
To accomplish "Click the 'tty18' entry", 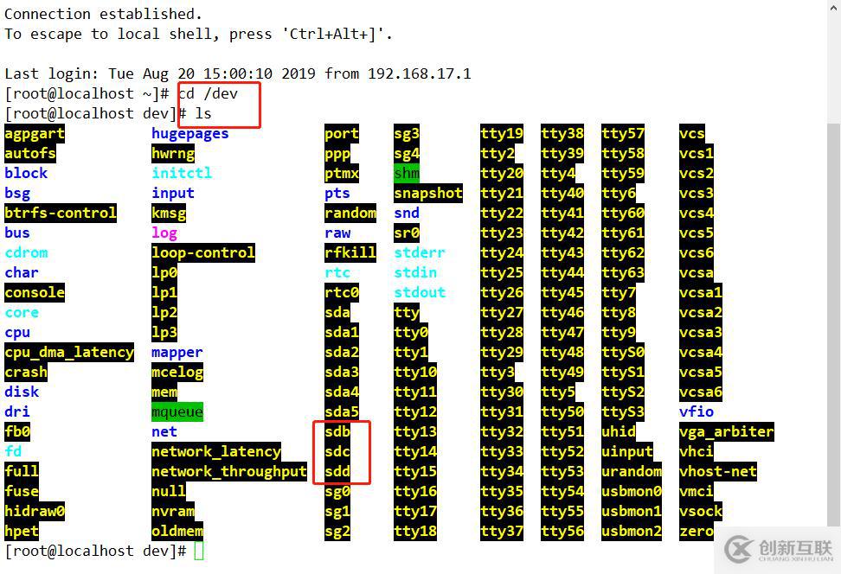I will (x=415, y=531).
